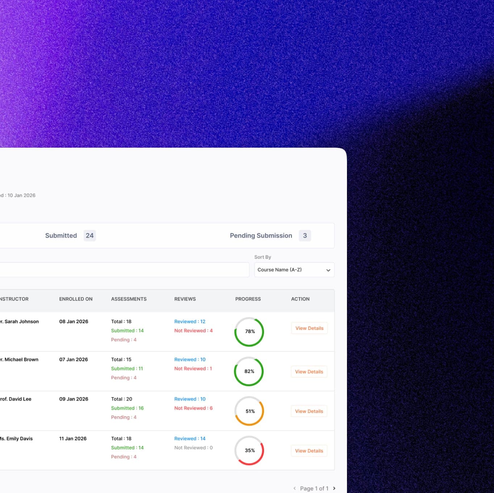Viewport: 494px width, 493px height.
Task: Click Not Reviewed : 4 text
Action: [193, 330]
